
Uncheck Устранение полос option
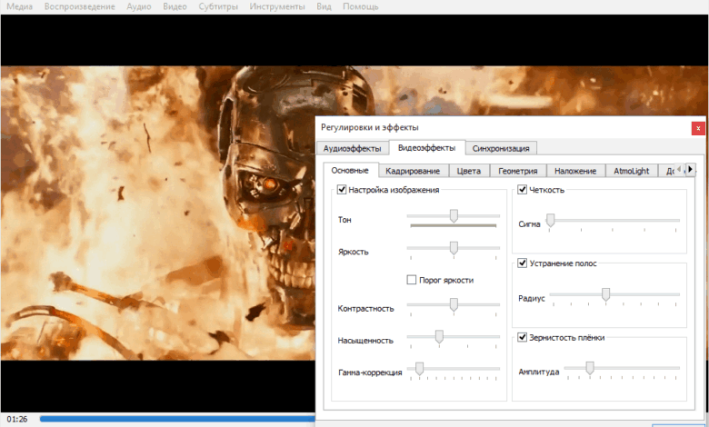pos(523,263)
